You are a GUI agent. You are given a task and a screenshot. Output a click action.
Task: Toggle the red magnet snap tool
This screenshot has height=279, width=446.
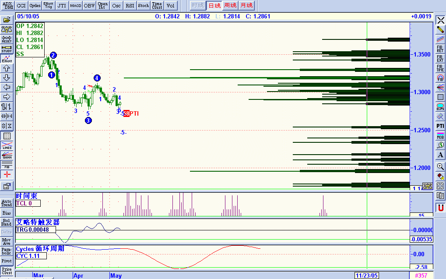[440, 208]
